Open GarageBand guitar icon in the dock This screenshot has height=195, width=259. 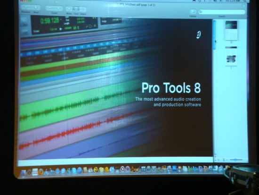138,170
